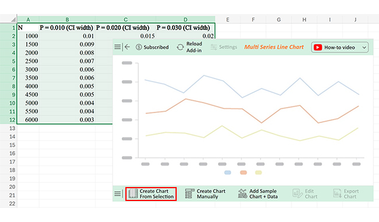This screenshot has height=222, width=379.
Task: Click the select-all corner triangle
Action: click(x=13, y=20)
